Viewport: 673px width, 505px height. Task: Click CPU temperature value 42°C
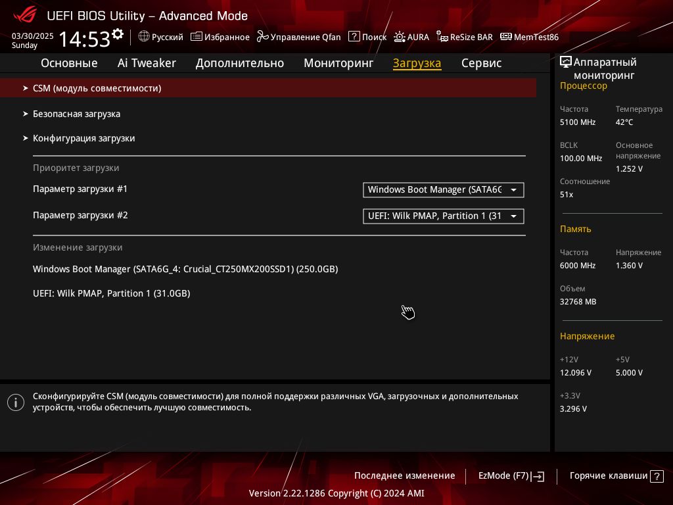point(624,122)
